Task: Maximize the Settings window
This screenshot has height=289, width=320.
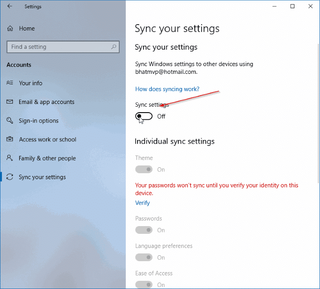Action: (x=292, y=6)
